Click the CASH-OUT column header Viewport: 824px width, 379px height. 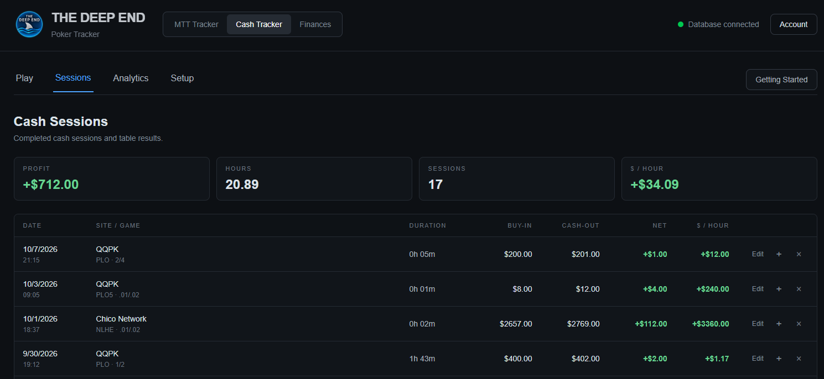581,225
